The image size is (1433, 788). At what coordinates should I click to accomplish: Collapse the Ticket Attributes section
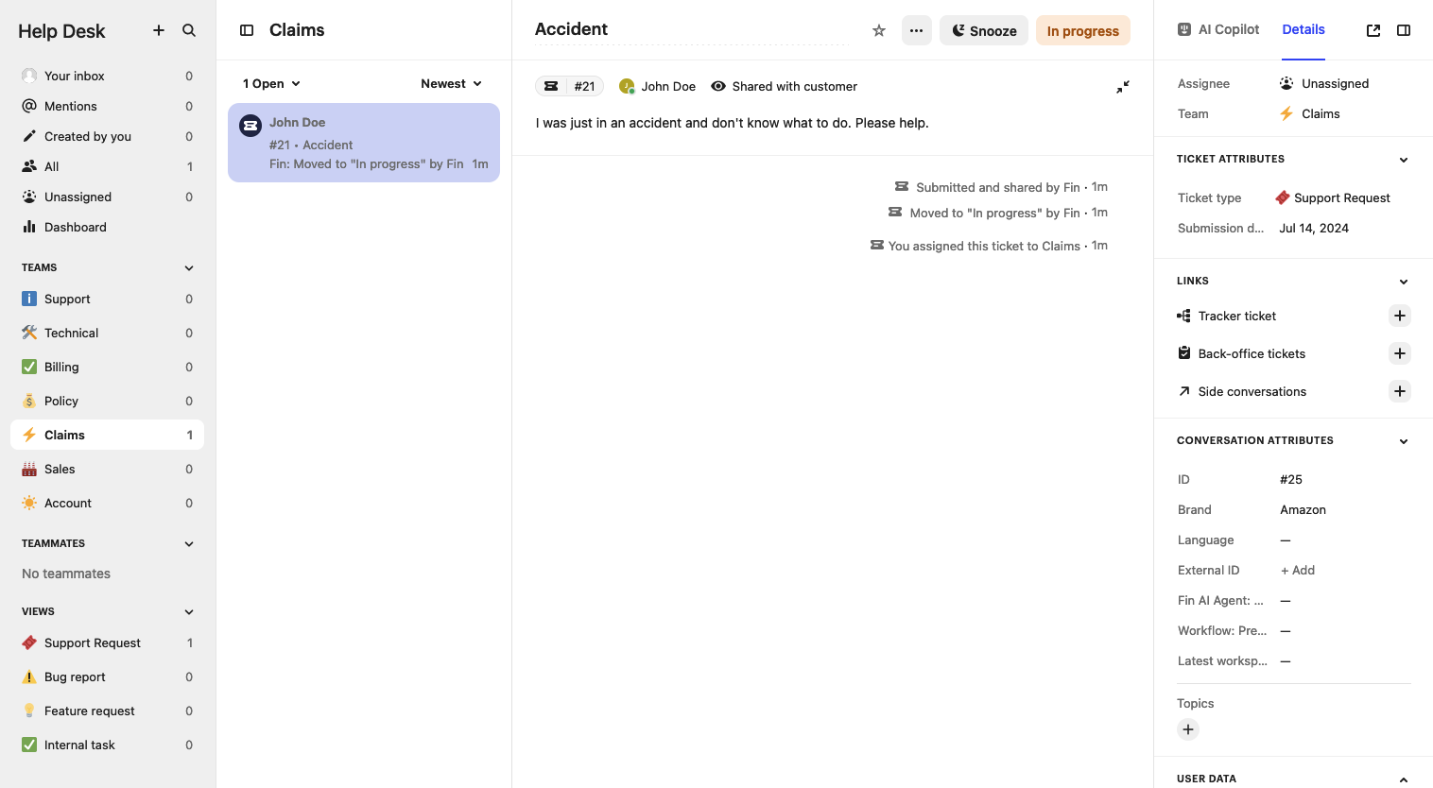point(1404,160)
